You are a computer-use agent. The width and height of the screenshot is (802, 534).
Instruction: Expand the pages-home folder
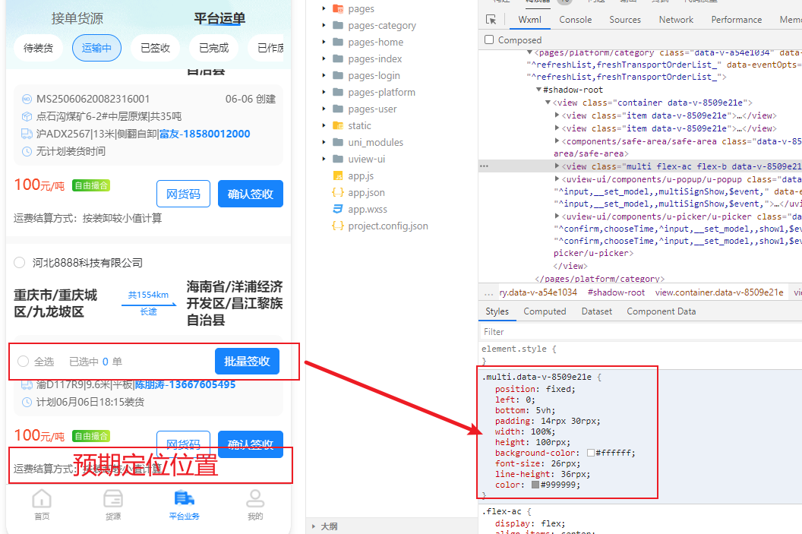(x=324, y=43)
